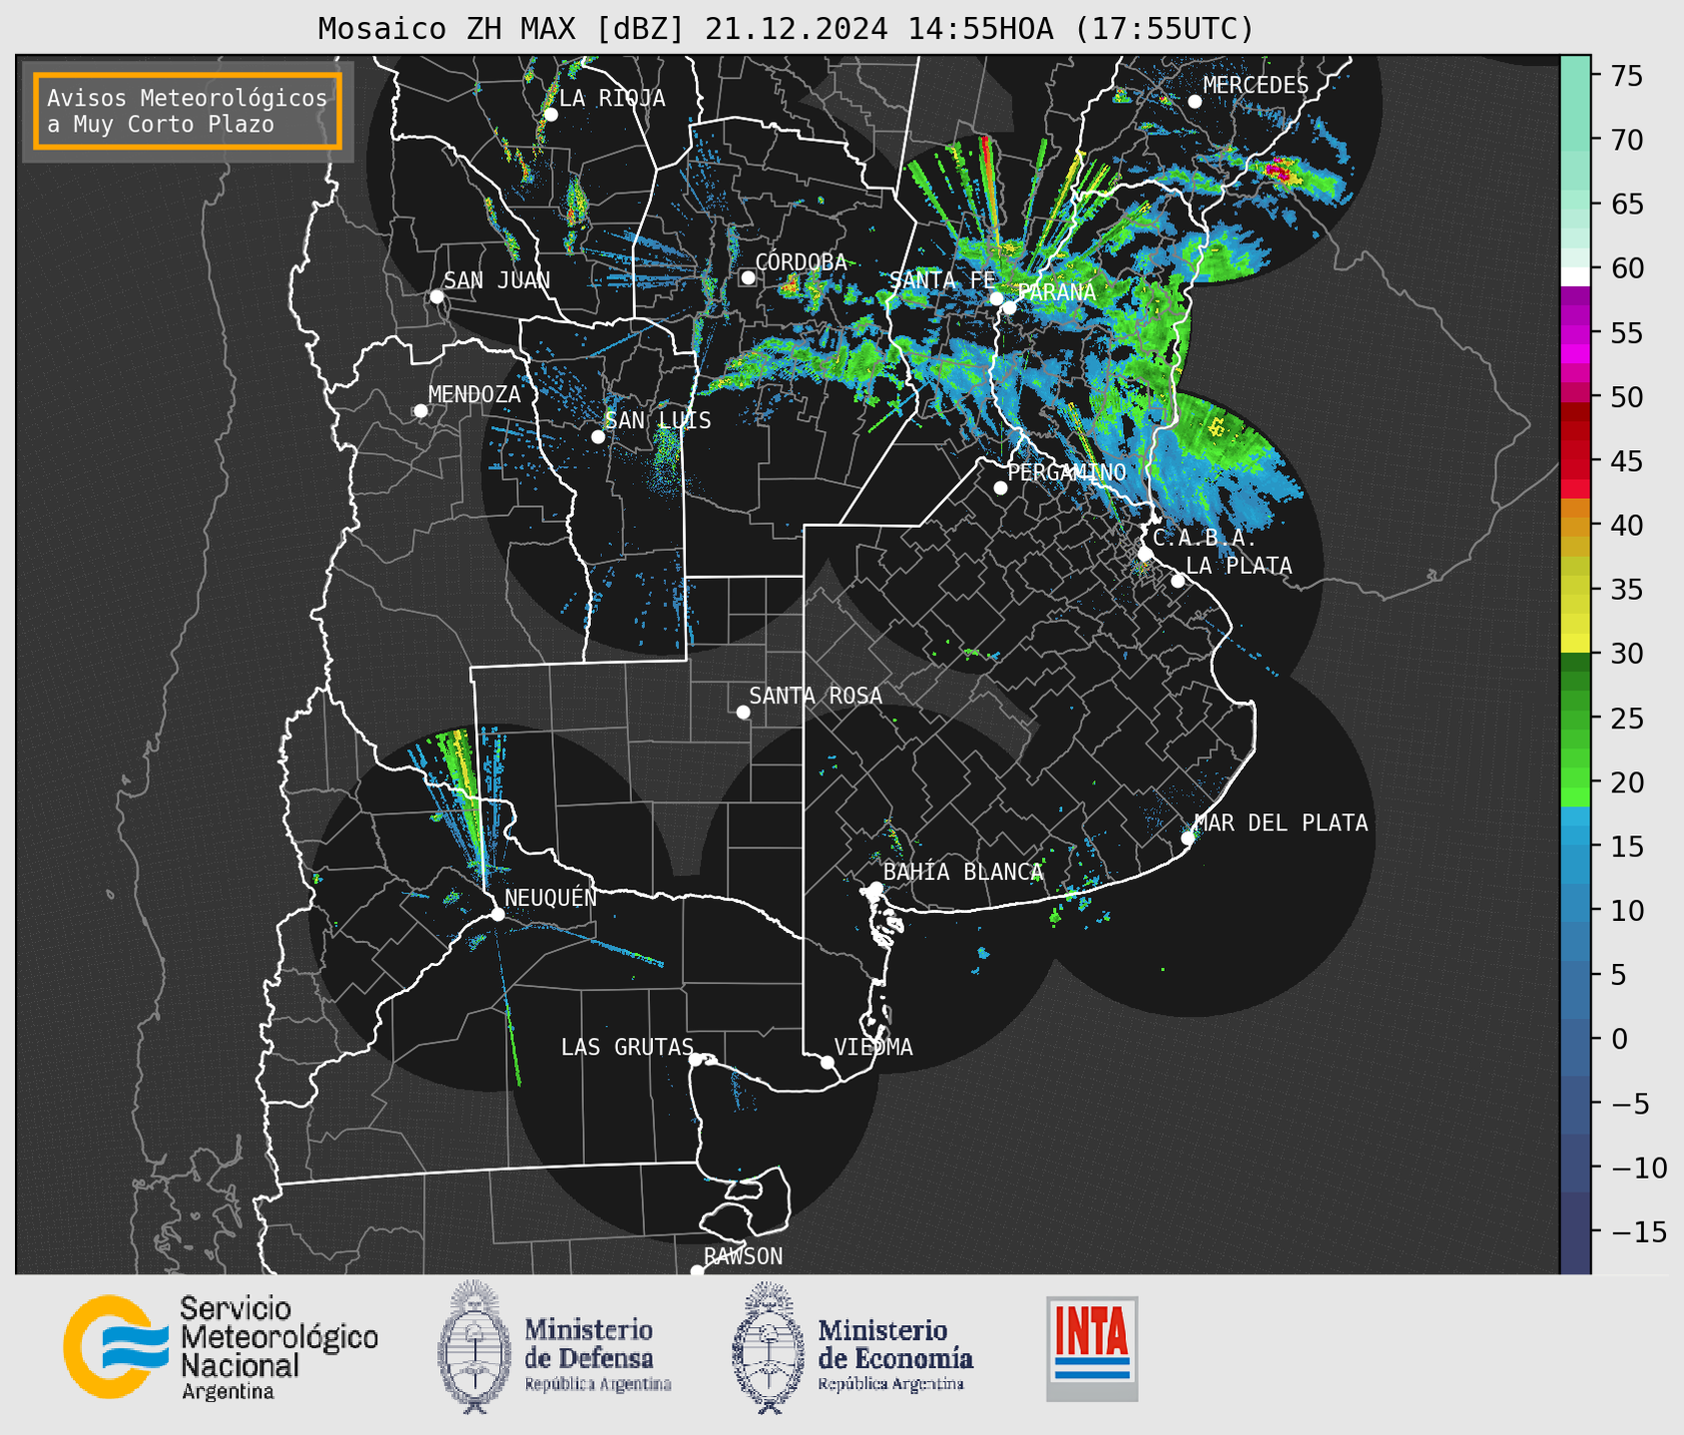Image resolution: width=1684 pixels, height=1435 pixels.
Task: Select the Pergamino city marker
Action: coord(1000,488)
